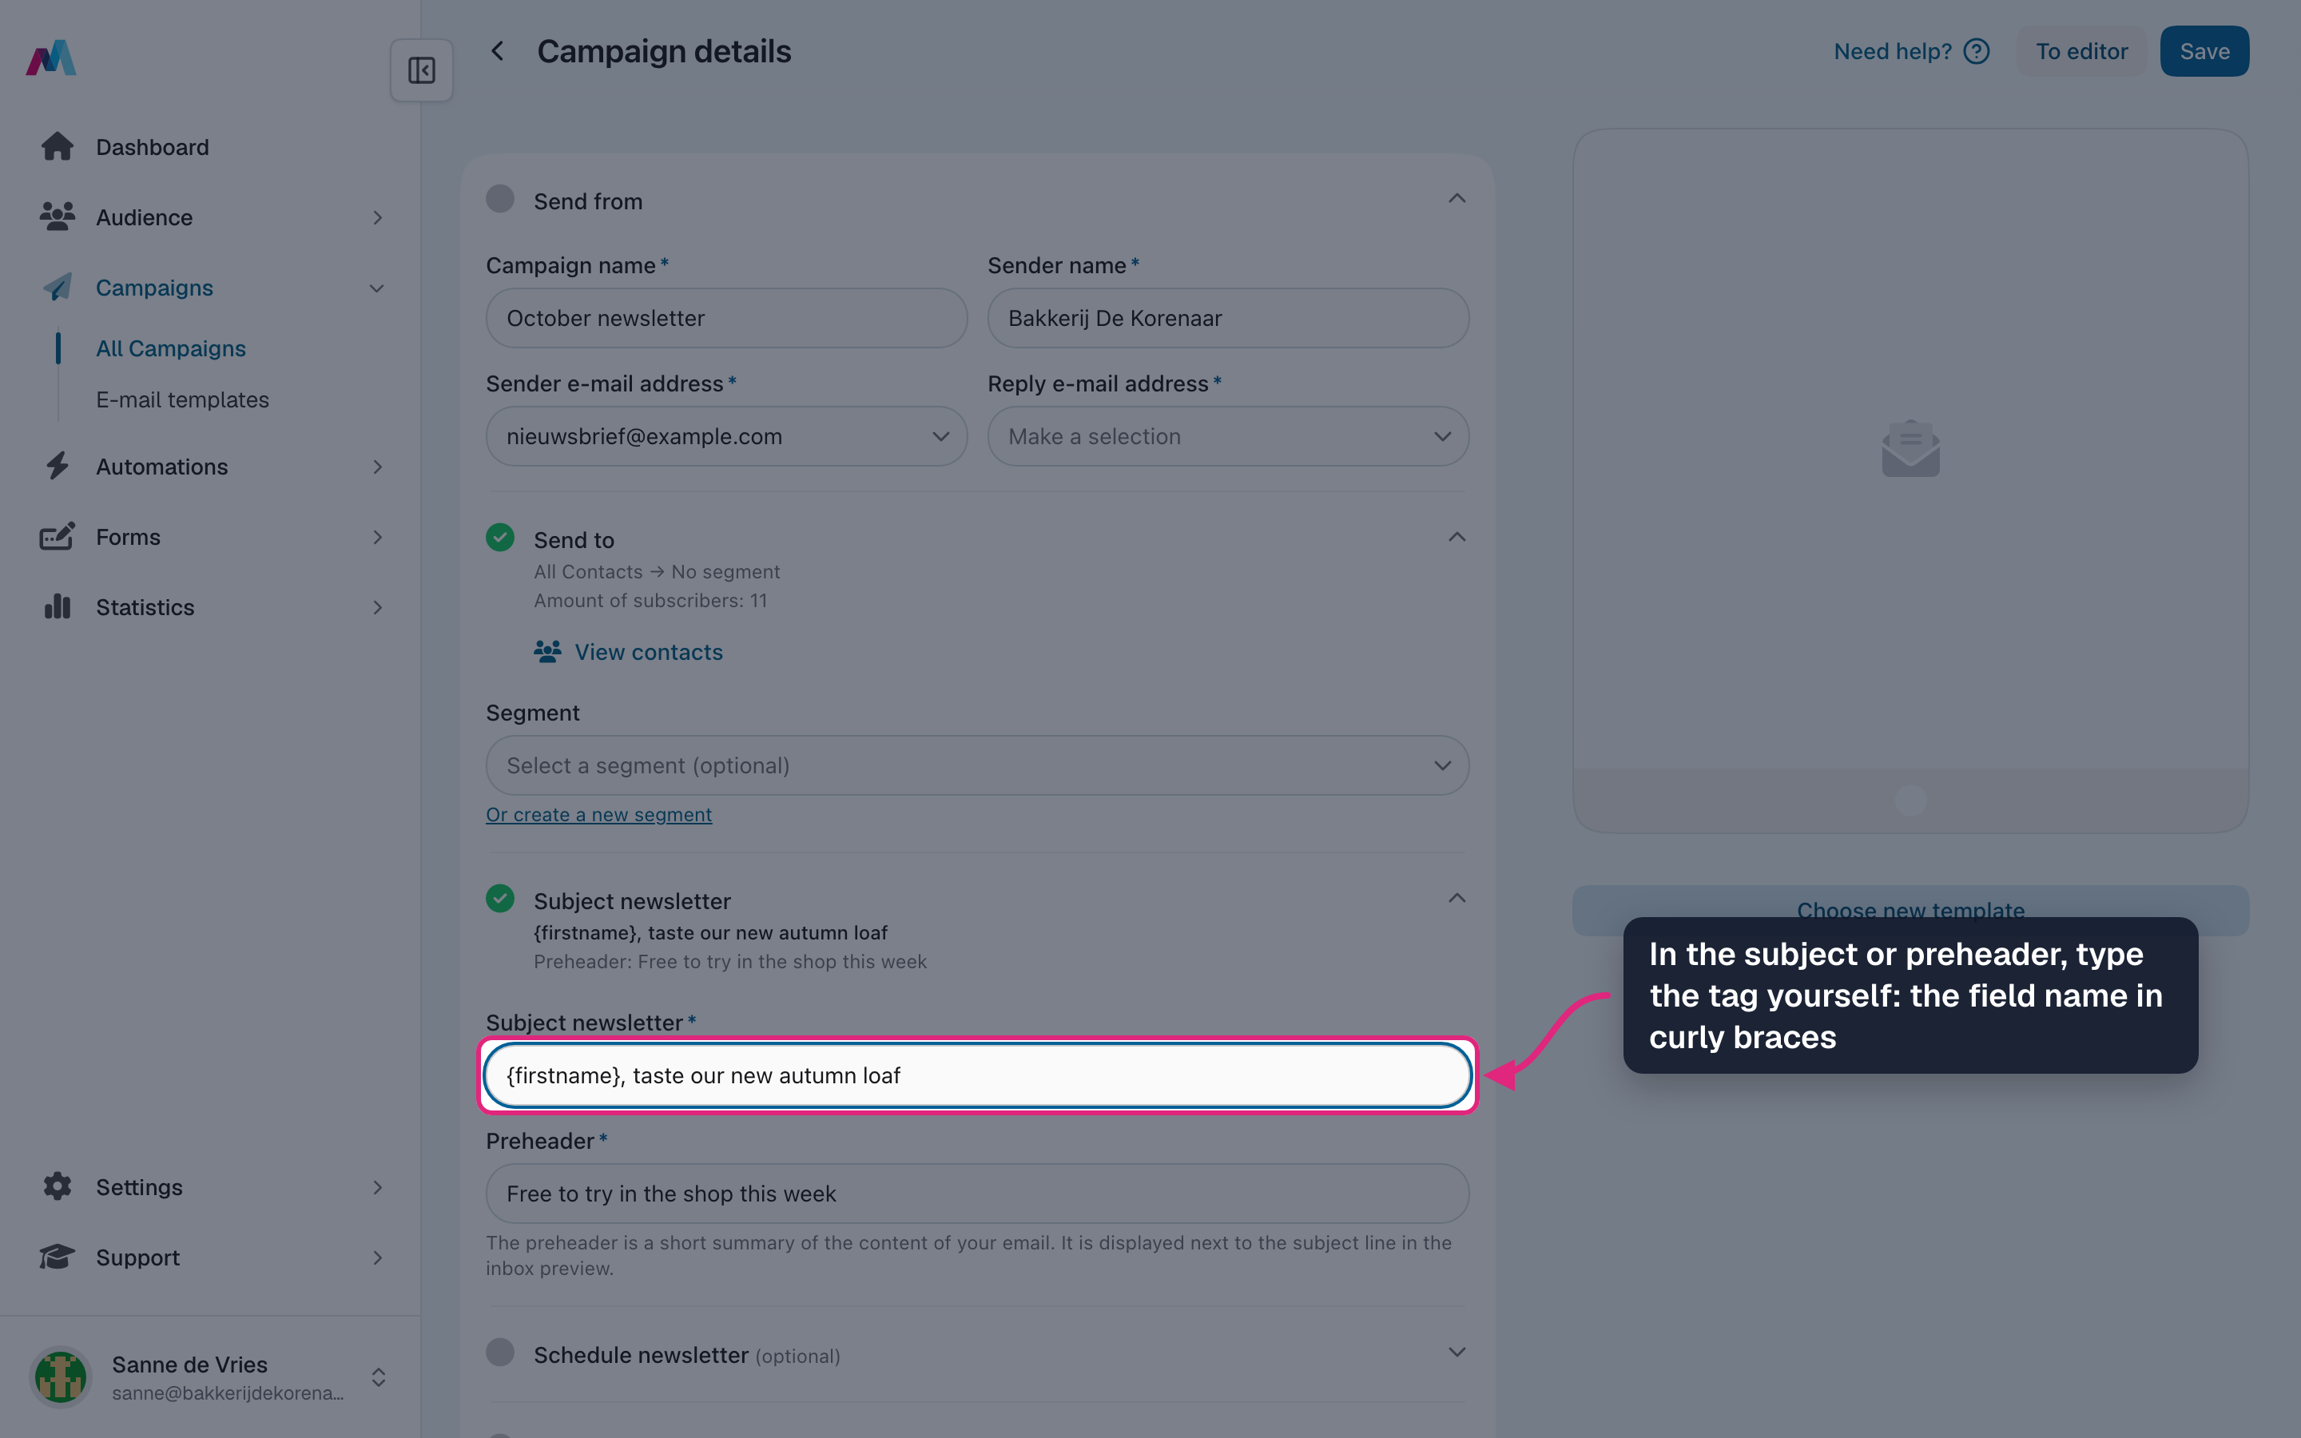Go back using the arrow beside Campaign details
This screenshot has width=2301, height=1438.
497,51
